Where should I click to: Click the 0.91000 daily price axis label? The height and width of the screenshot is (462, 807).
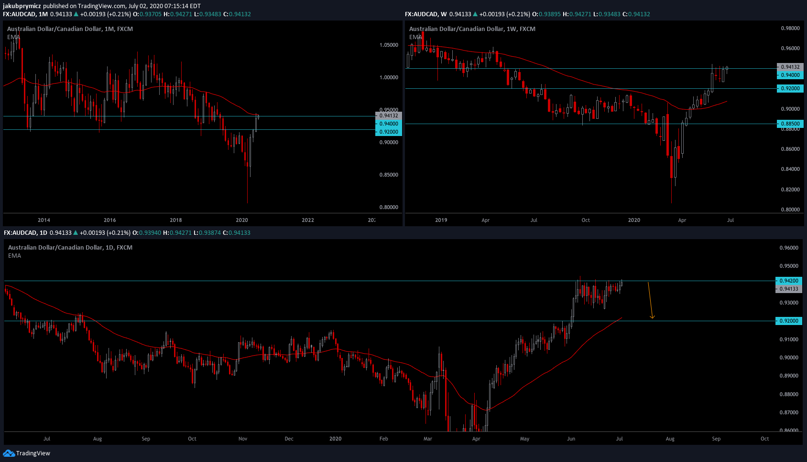point(789,339)
